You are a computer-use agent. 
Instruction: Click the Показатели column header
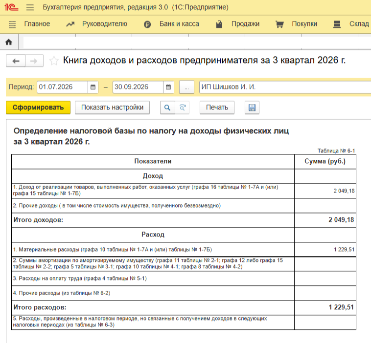tap(153, 161)
